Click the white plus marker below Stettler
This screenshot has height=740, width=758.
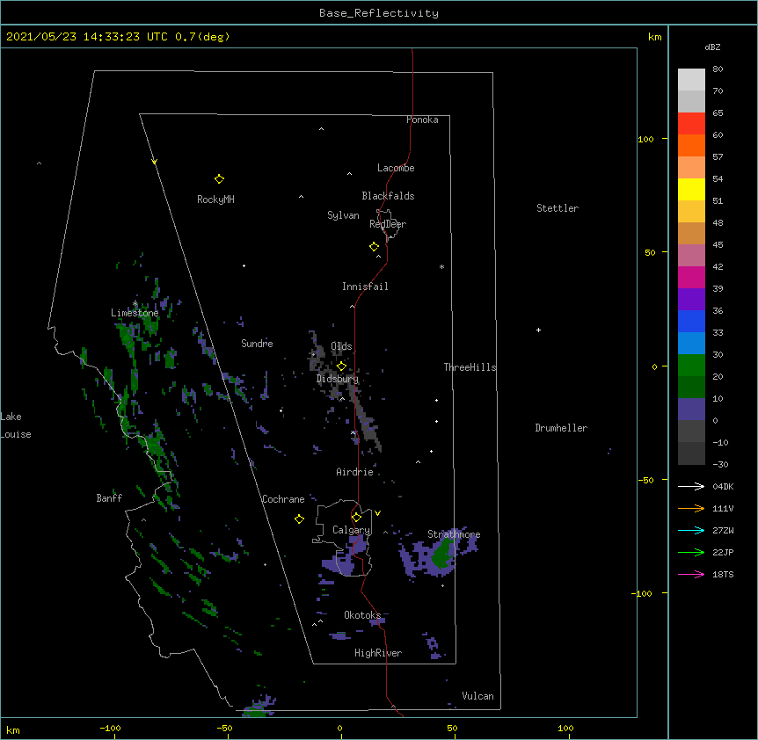coord(538,330)
